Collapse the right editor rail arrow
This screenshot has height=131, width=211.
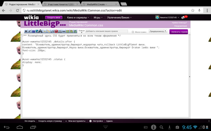[190, 77]
